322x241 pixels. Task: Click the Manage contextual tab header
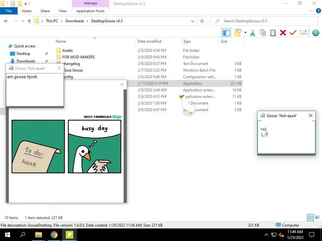point(91,3)
